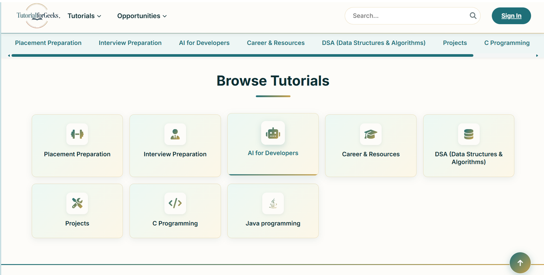Click the right arrow of category scrollbar
544x275 pixels.
537,55
